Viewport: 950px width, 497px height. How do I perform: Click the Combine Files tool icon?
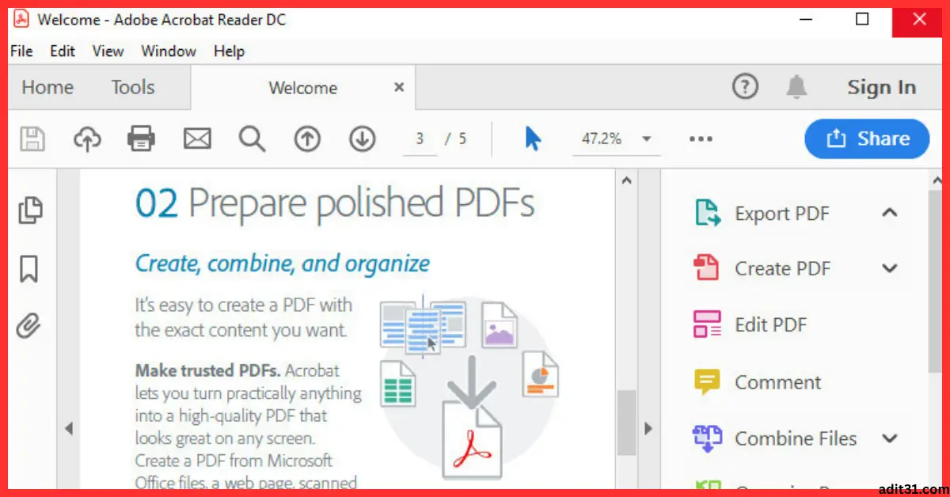[707, 438]
